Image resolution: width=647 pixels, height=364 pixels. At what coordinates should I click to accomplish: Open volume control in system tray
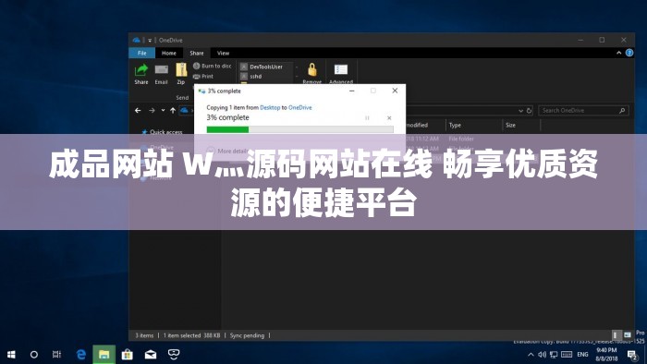point(542,355)
